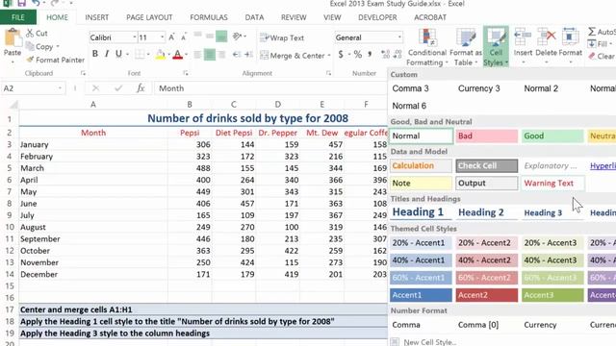Toggle Italic formatting
The image size is (616, 346).
pyautogui.click(x=107, y=54)
